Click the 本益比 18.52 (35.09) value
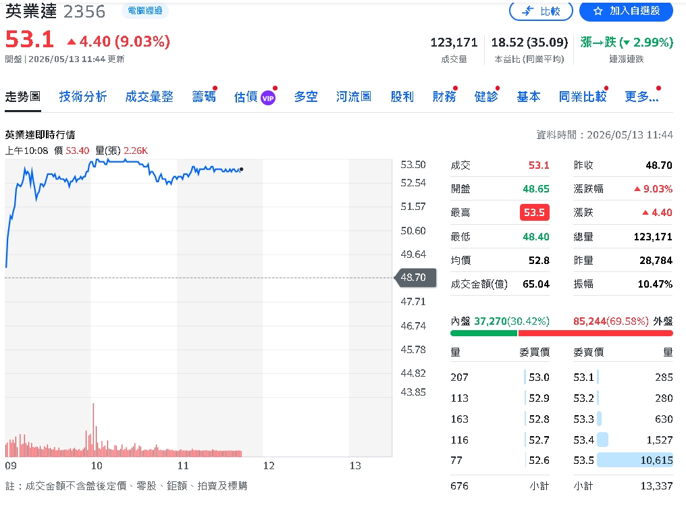This screenshot has height=505, width=686. 529,43
